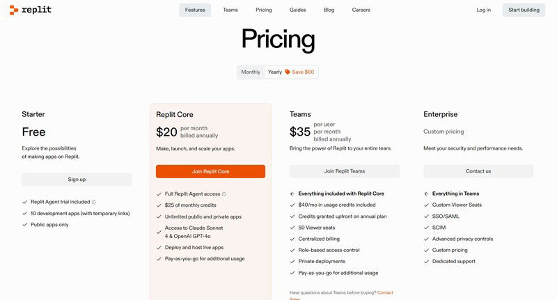Click the orange tag icon near Save $60
557x300 pixels.
click(288, 72)
